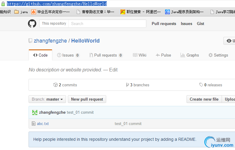Click the branches fork icon
Image resolution: width=235 pixels, height=150 pixels.
[x=127, y=85]
